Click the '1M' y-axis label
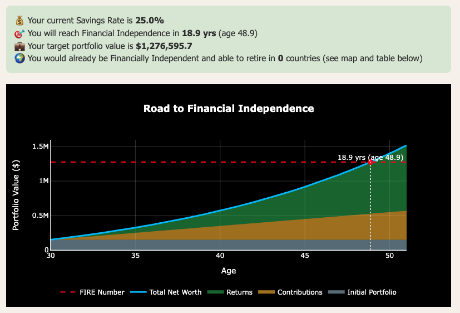This screenshot has width=460, height=313. point(44,181)
